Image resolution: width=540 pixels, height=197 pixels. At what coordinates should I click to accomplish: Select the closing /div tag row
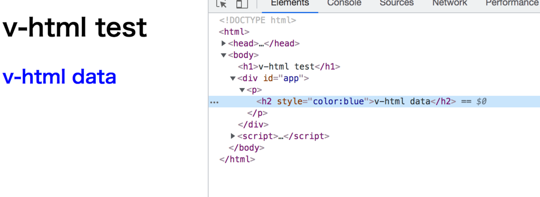[x=253, y=125]
